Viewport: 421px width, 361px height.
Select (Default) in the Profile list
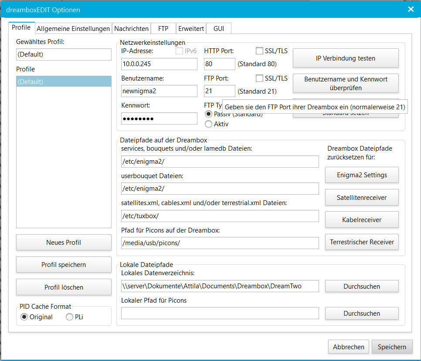(64, 81)
